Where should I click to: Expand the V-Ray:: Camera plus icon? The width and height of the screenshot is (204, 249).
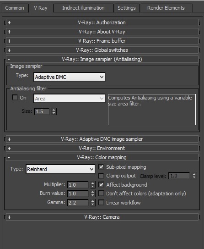pos(9,217)
